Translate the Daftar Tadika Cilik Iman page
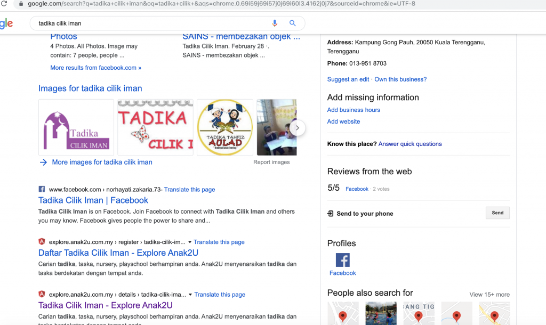 click(x=219, y=242)
